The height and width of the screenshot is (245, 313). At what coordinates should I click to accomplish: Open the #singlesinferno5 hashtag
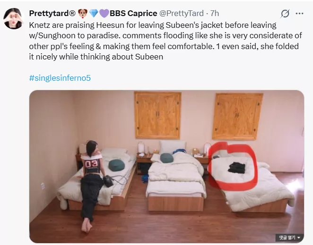pyautogui.click(x=60, y=78)
